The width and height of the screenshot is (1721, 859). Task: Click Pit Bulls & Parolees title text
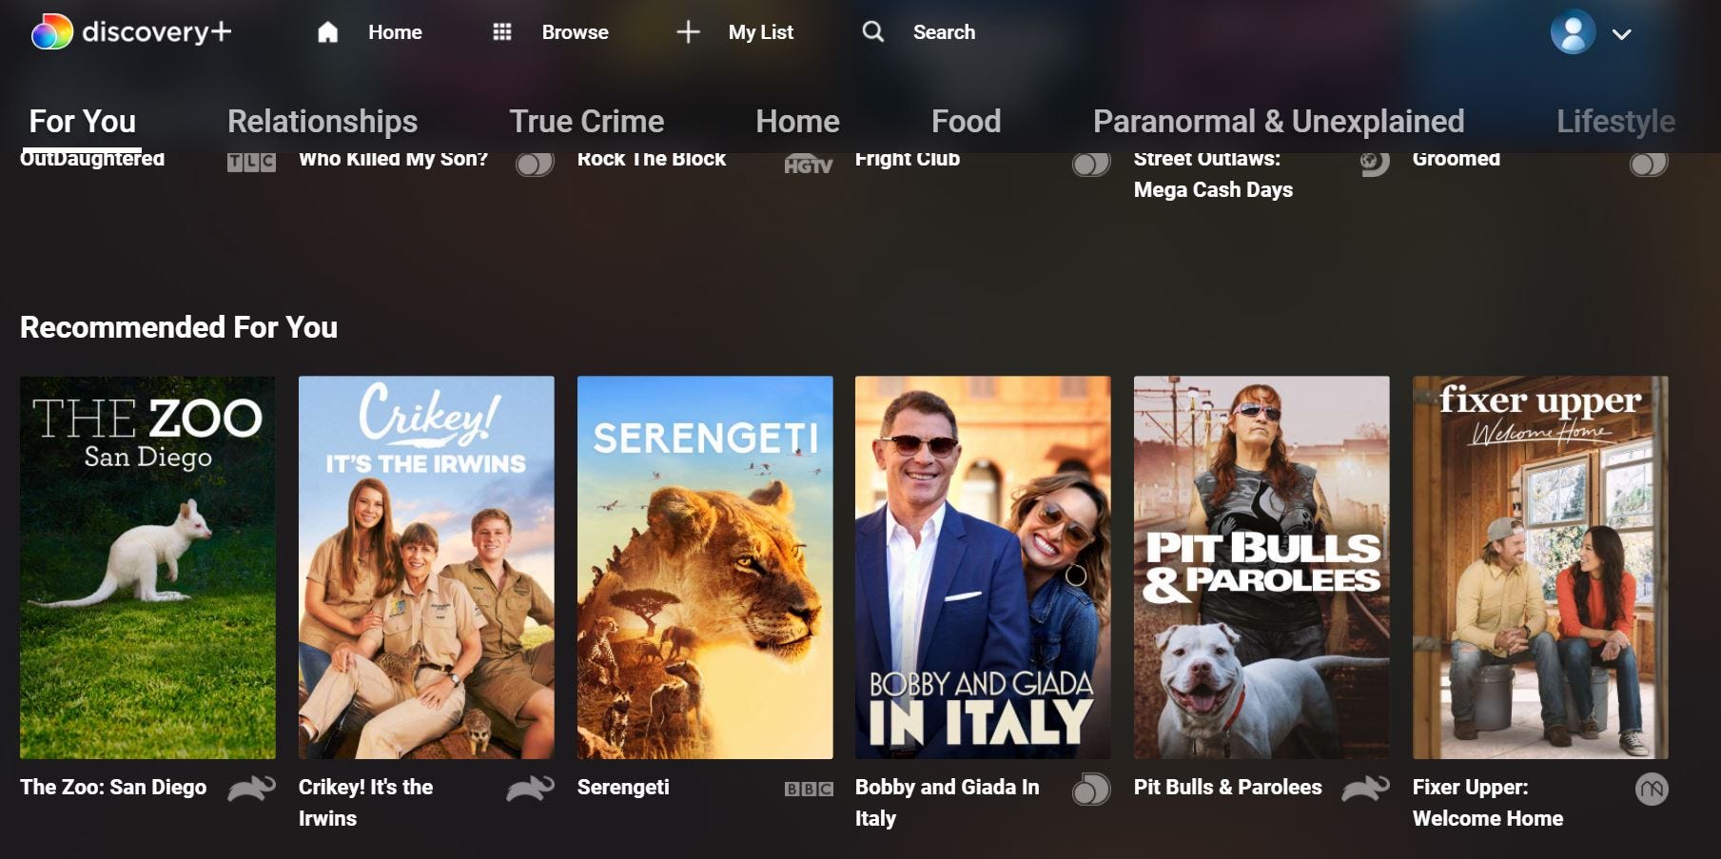point(1227,788)
